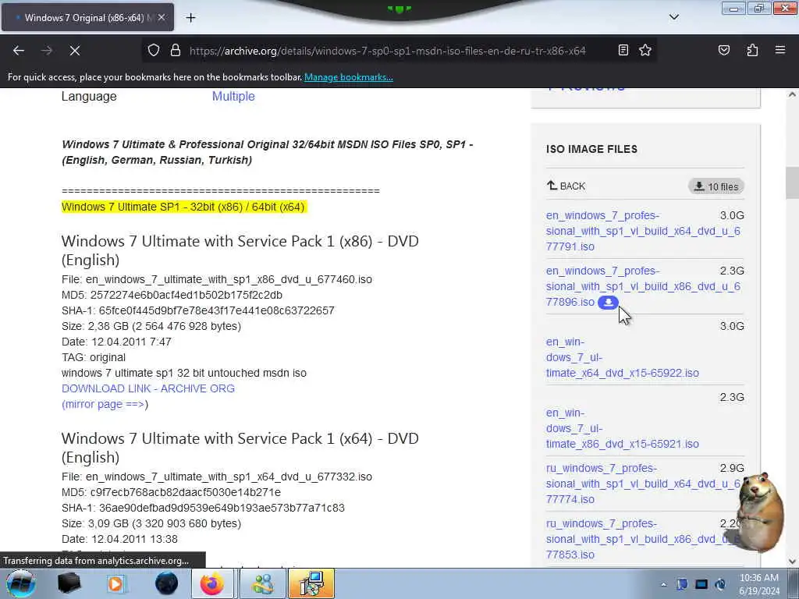Click DOWNLOAD LINK - ARCHIVE ORG
799x599 pixels.
pos(148,388)
